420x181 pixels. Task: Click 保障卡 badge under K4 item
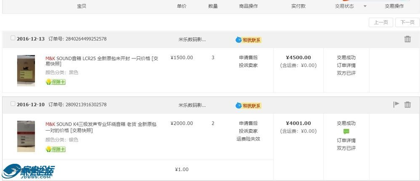(x=56, y=149)
